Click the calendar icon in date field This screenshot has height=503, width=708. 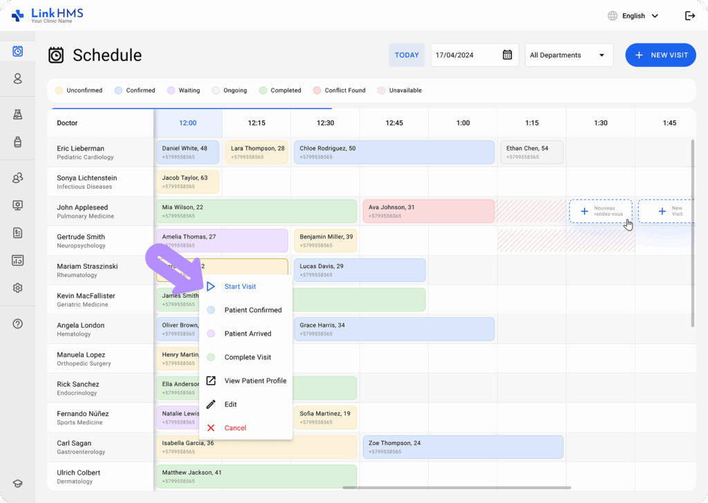tap(507, 55)
